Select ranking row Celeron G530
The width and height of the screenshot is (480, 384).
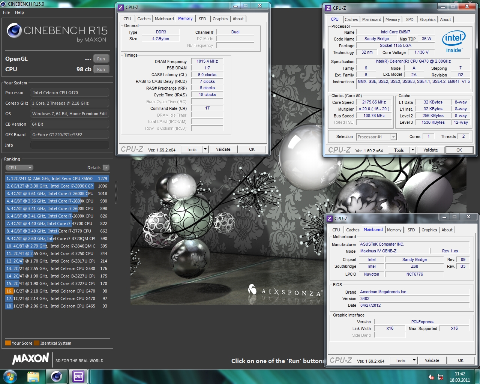click(57, 268)
